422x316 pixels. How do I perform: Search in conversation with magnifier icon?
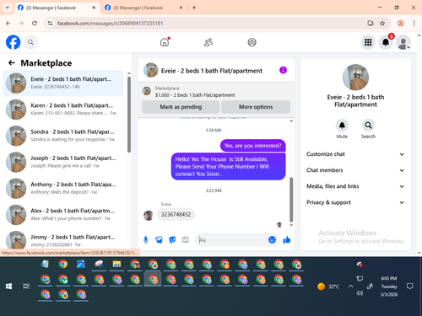368,126
